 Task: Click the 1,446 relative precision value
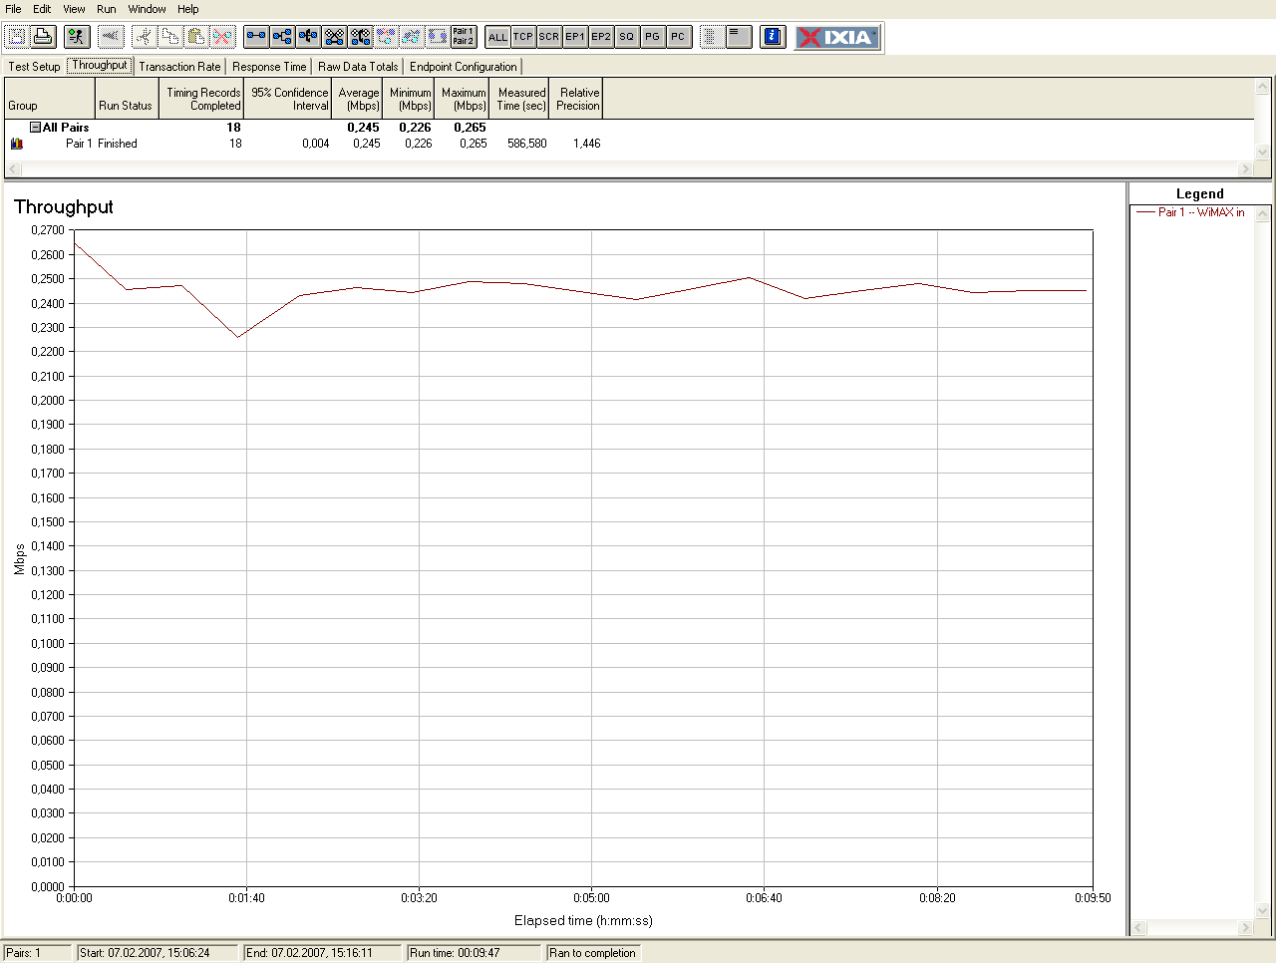(x=587, y=144)
